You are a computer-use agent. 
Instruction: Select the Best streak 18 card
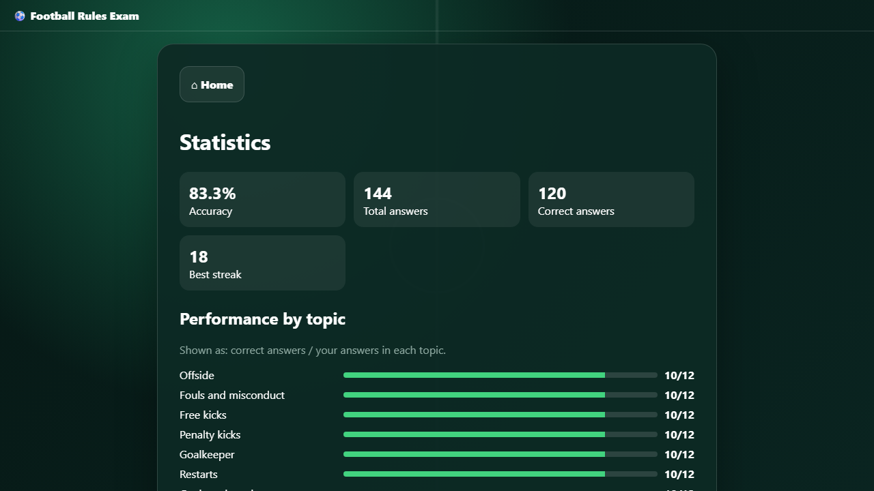[262, 263]
